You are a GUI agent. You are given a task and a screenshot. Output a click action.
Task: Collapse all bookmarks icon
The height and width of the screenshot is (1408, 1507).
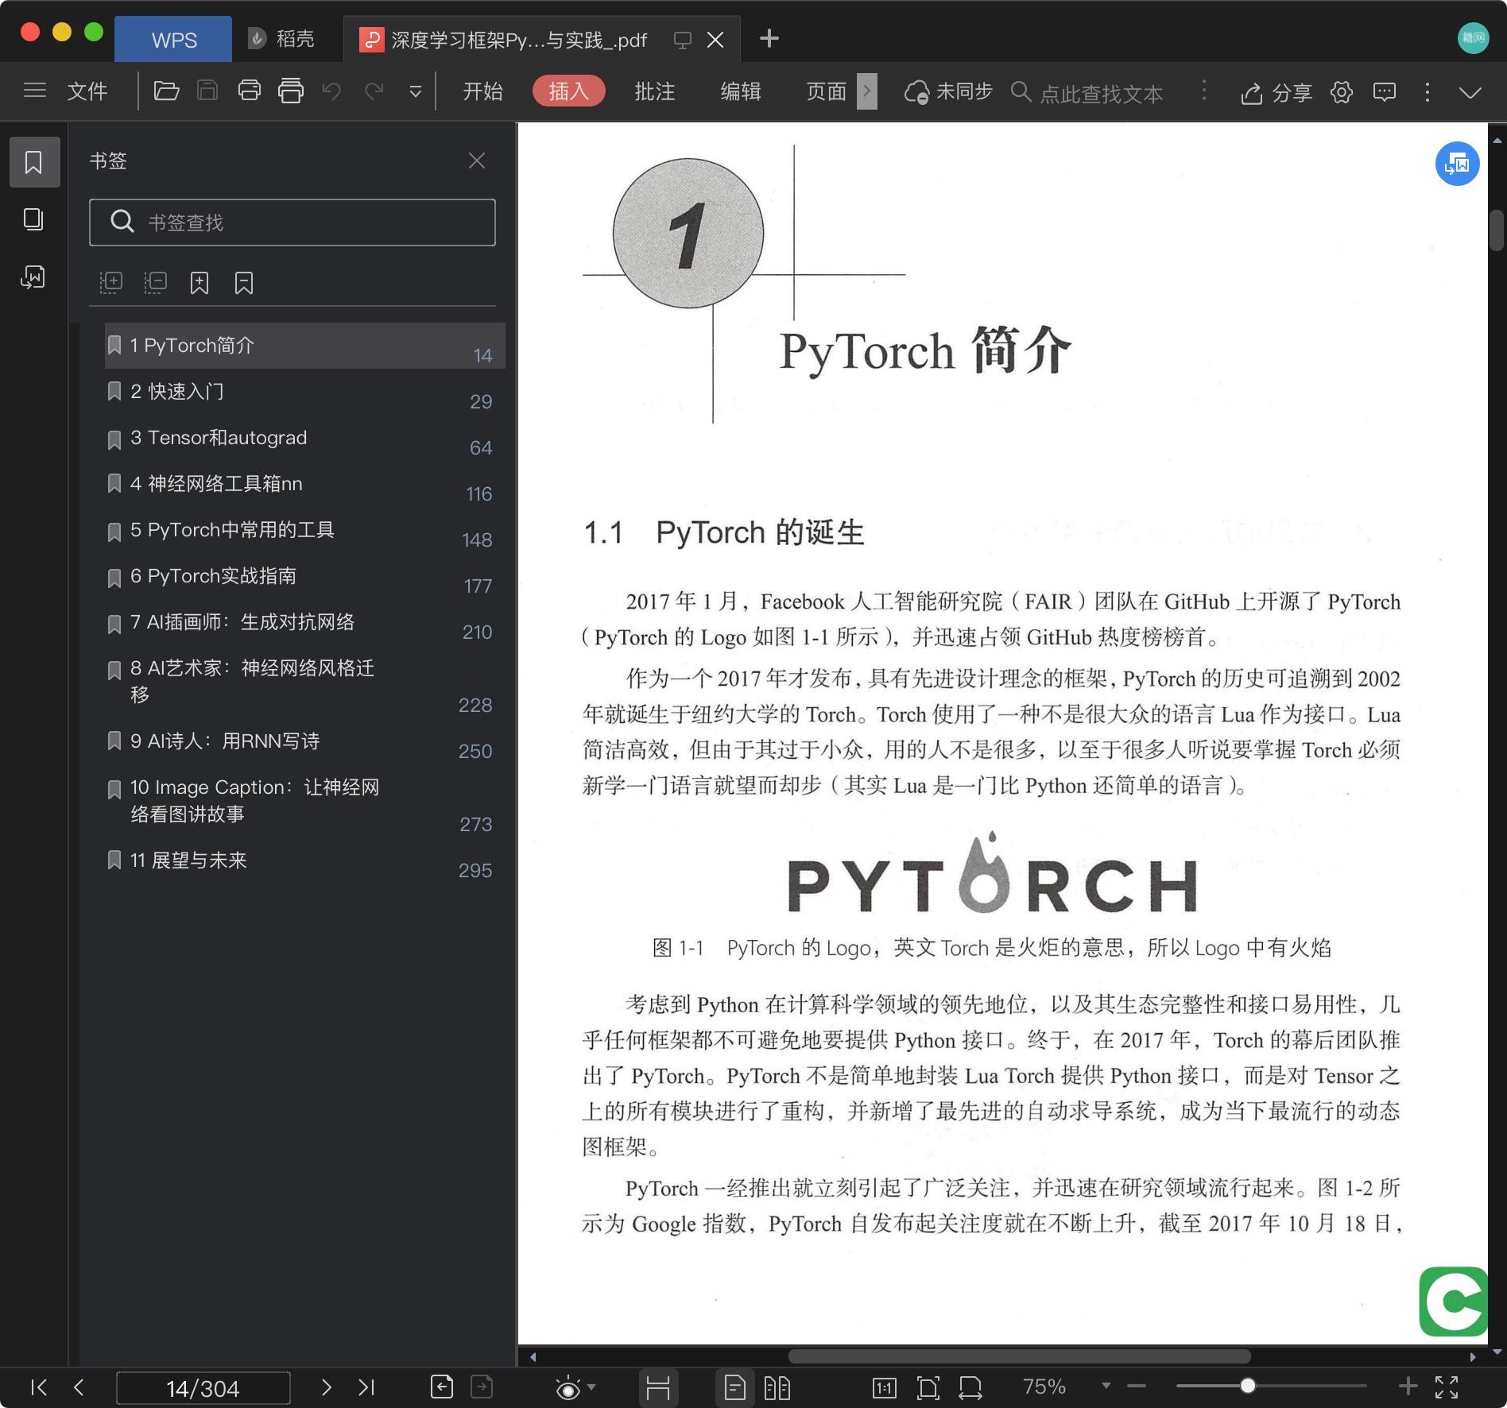point(155,282)
